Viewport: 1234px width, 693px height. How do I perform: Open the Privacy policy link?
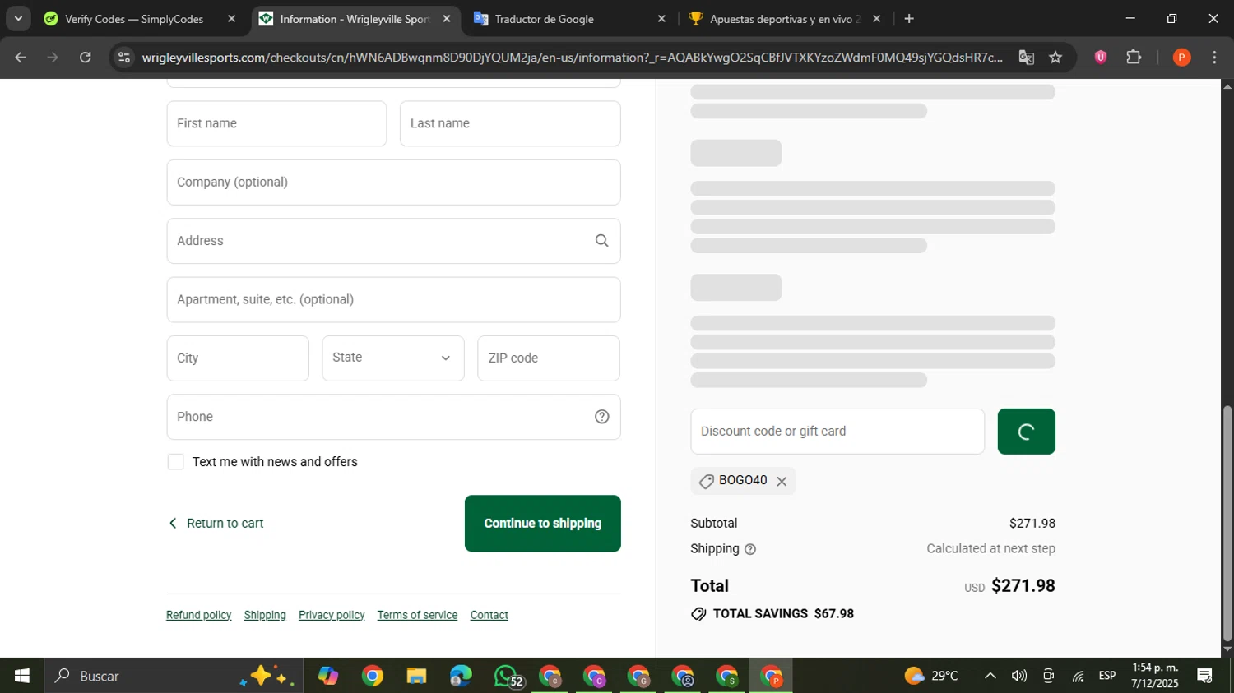tap(332, 615)
